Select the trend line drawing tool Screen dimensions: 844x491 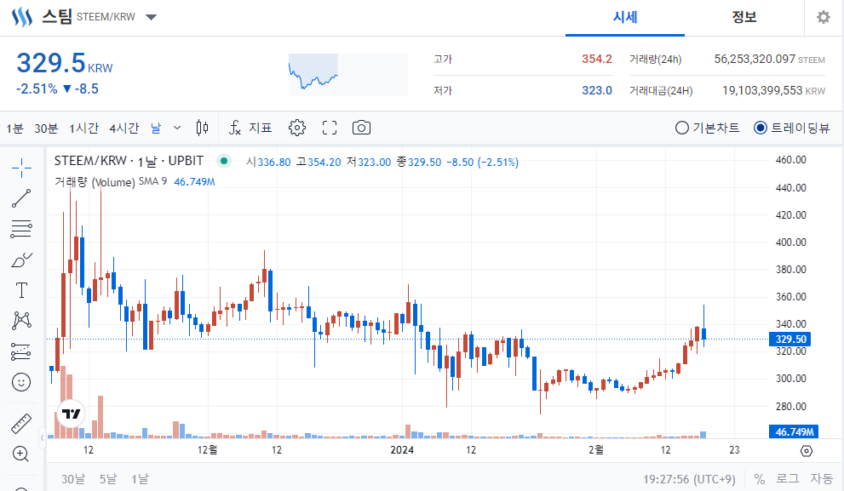tap(21, 198)
